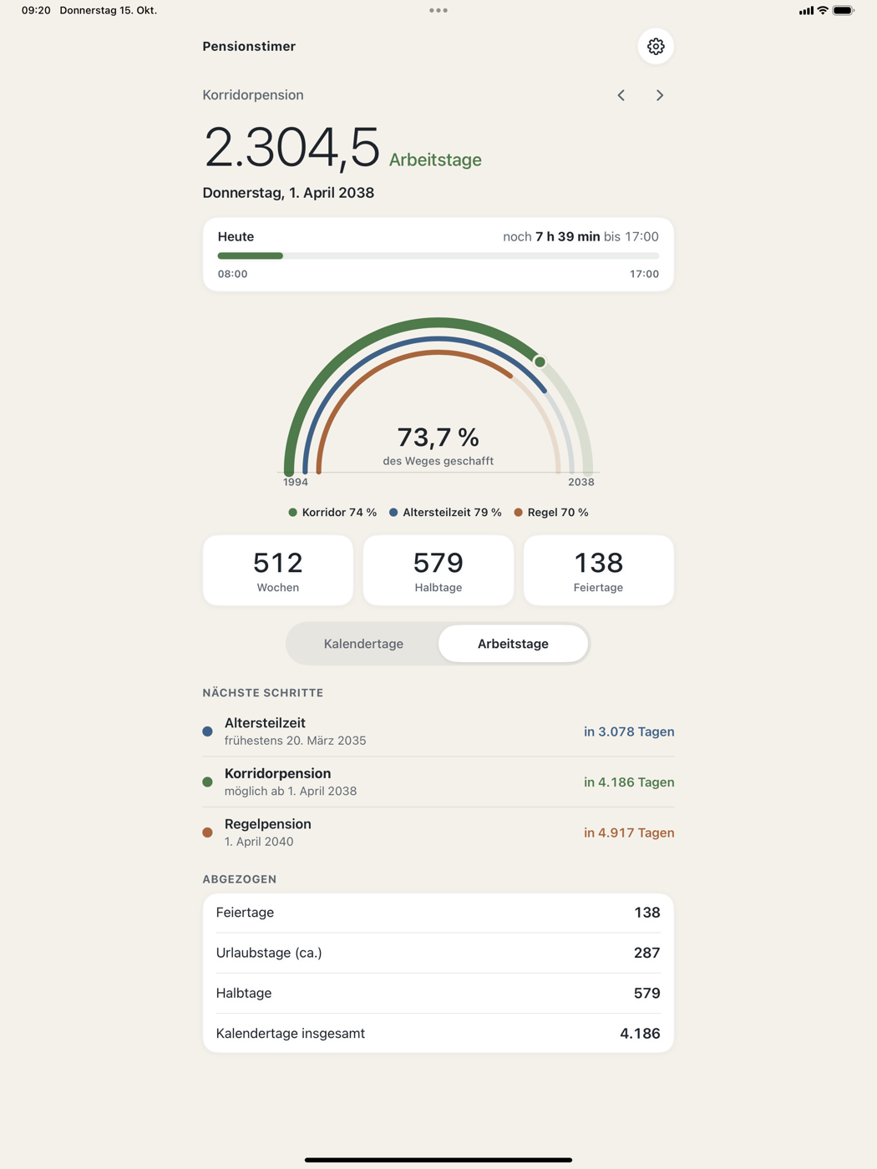This screenshot has height=1169, width=877.
Task: Tap the Altersteilzeit 79 % legend entry
Action: [x=445, y=513]
